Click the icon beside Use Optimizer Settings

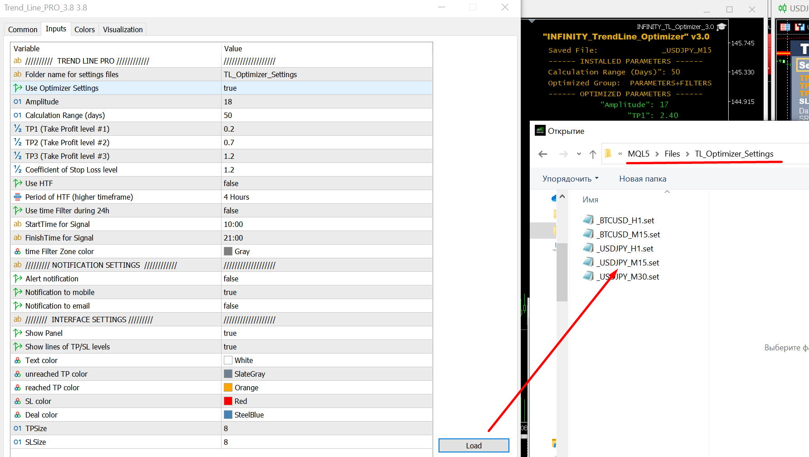pos(18,88)
